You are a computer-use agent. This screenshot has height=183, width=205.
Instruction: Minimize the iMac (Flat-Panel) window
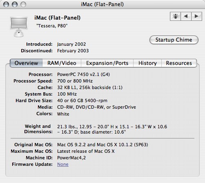(15, 4)
